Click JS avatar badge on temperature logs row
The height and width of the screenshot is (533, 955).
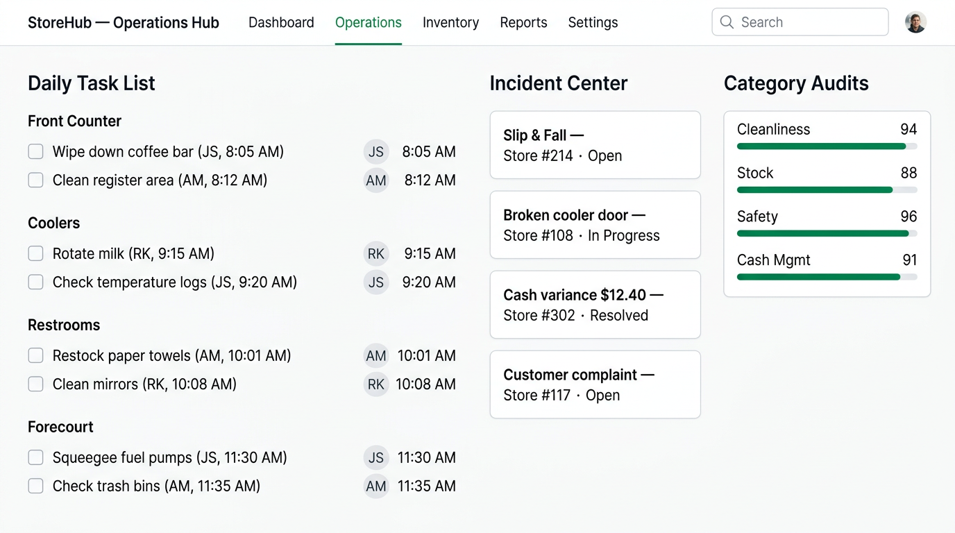(x=376, y=282)
